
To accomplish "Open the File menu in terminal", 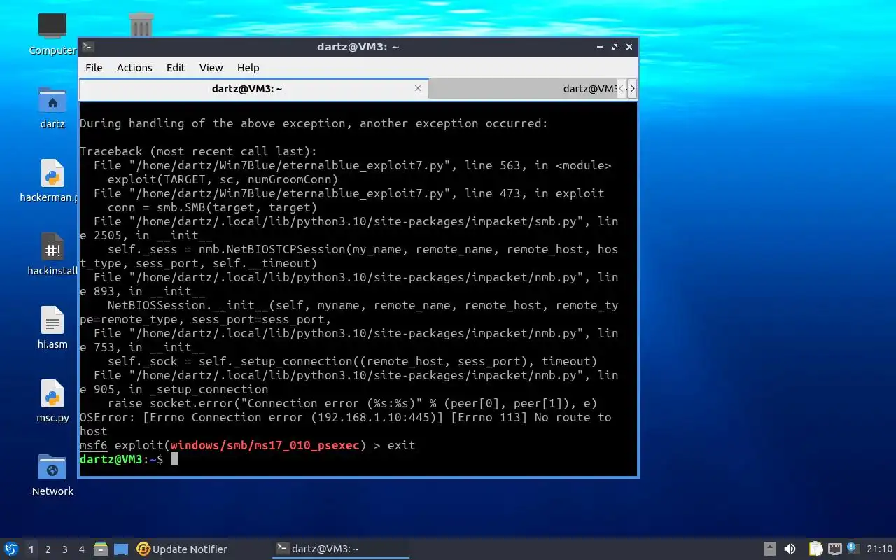I will [x=94, y=68].
